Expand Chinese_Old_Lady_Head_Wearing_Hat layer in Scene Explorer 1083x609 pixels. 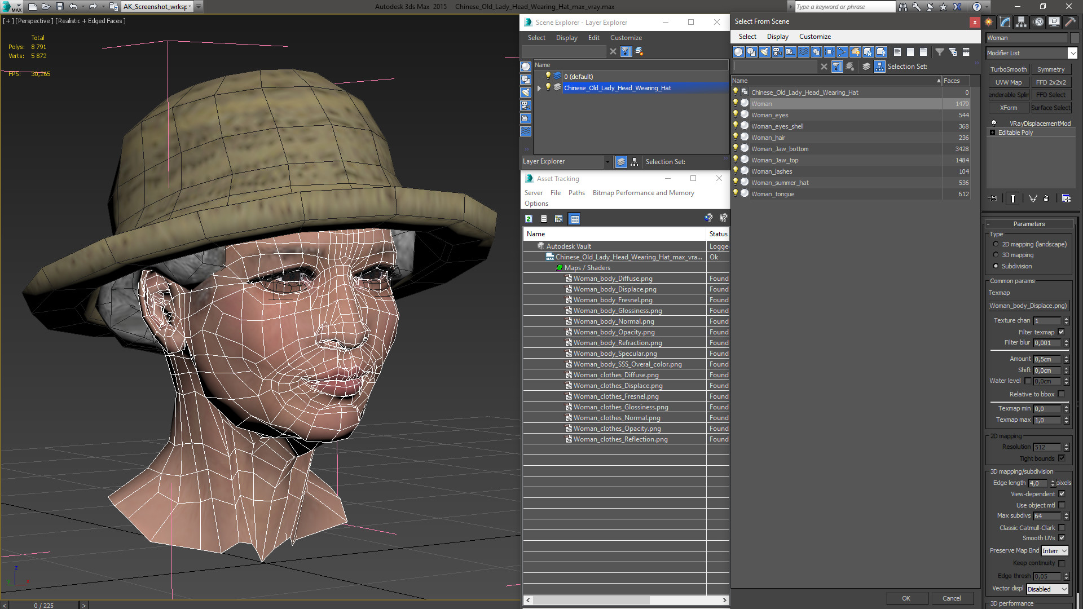click(539, 88)
